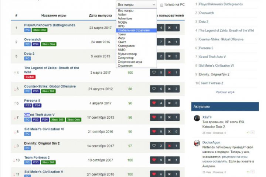Like Divinity: Original Sin 2 with heart

click(x=154, y=146)
